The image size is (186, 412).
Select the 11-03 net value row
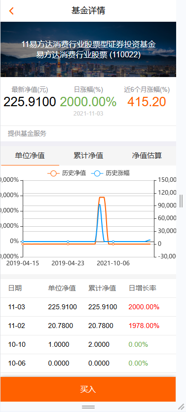[88, 307]
